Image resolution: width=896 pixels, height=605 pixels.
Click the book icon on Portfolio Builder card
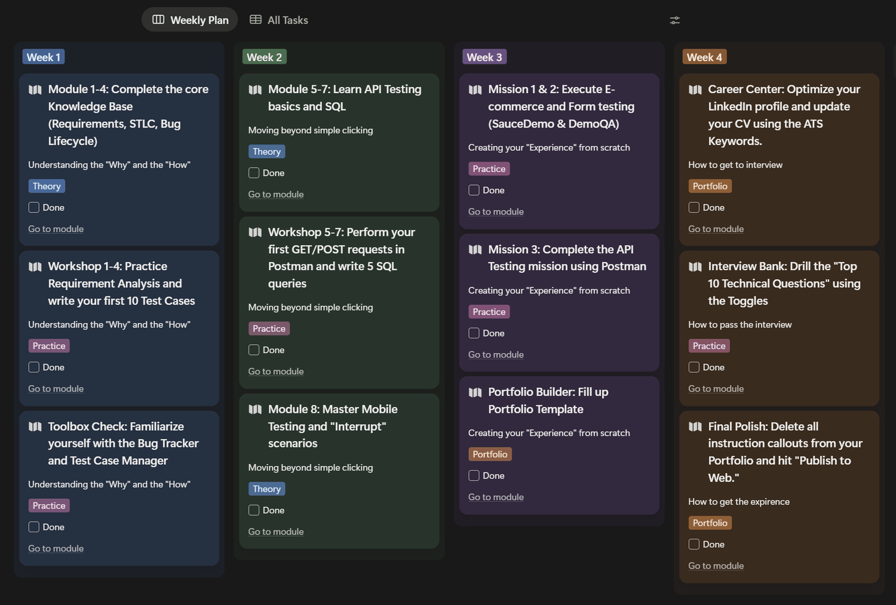[475, 392]
